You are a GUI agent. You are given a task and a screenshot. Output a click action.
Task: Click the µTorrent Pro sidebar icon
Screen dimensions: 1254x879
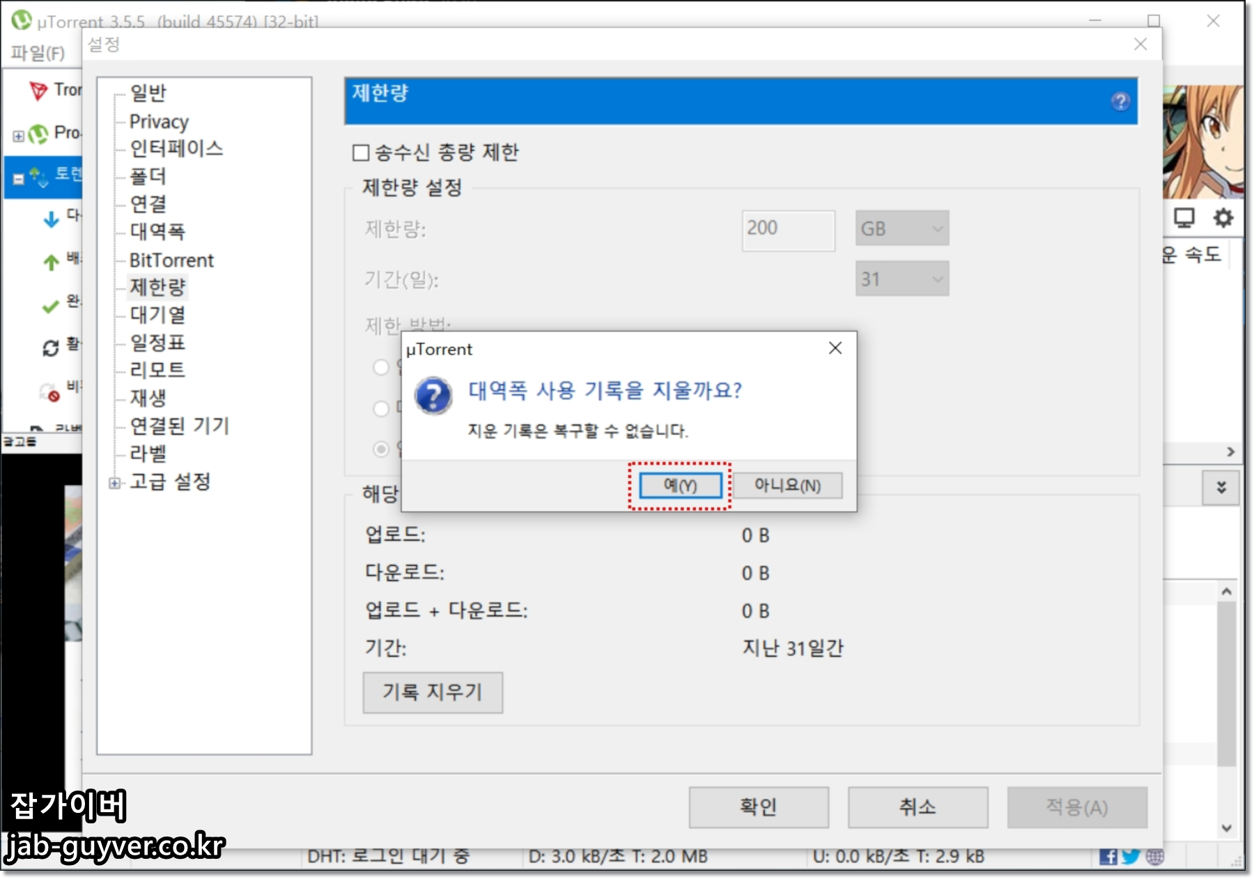click(x=38, y=134)
